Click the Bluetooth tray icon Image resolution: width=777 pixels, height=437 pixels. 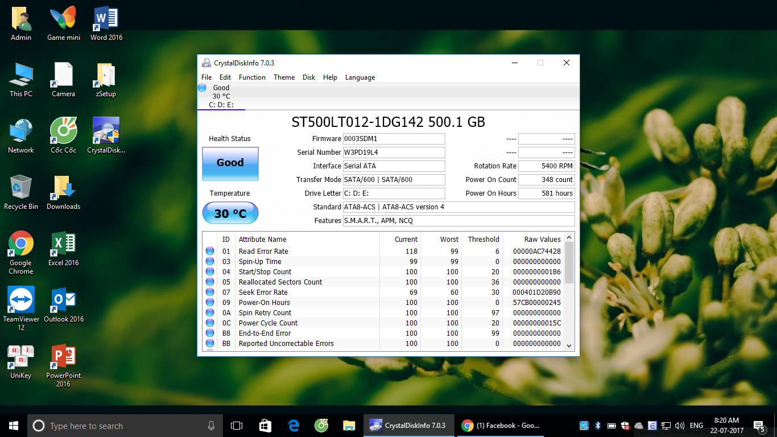598,426
